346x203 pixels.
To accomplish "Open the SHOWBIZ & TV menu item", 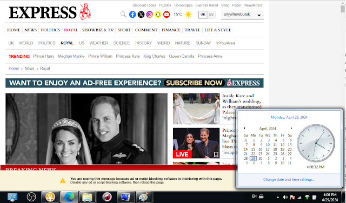I will (x=98, y=30).
